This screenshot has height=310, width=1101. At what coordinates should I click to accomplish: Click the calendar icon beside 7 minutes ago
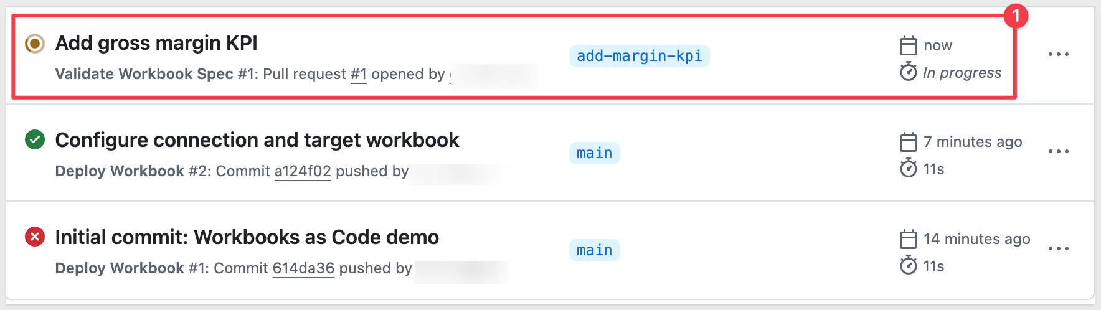coord(909,142)
